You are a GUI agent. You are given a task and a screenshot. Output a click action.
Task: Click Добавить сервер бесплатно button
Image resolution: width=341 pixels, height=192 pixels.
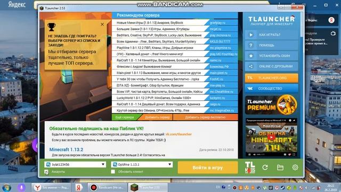click(x=205, y=117)
